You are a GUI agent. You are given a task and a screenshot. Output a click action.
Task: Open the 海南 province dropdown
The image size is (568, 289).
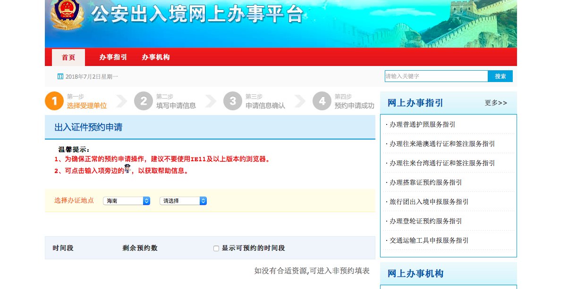tap(126, 200)
